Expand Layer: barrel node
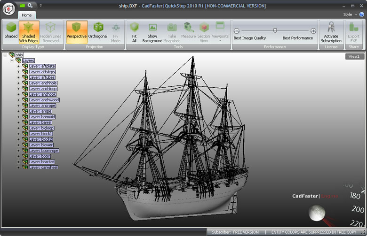This screenshot has height=236, width=367. click(18, 122)
